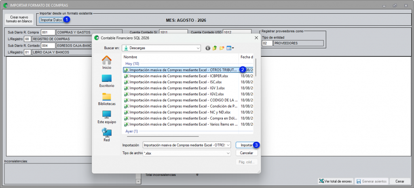Click the Sub Diario R. Contado code field 004

click(x=48, y=45)
